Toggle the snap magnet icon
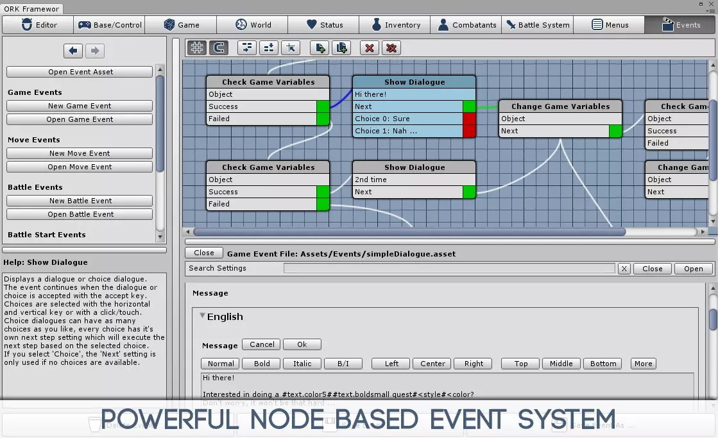Viewport: 718px width, 438px height. coord(219,47)
